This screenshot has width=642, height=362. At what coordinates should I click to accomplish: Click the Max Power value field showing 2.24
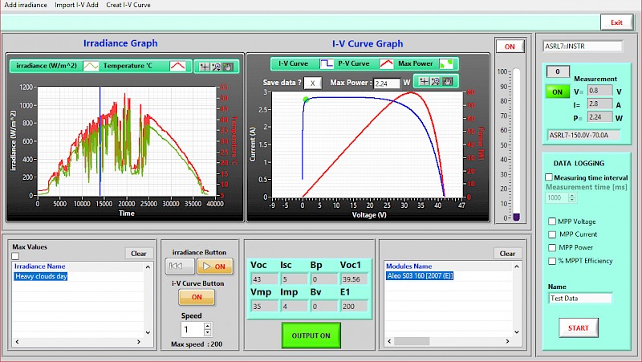pos(387,83)
